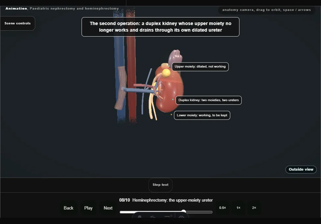This screenshot has height=224, width=321.
Task: Set playback speed to 2×
Action: click(x=254, y=208)
